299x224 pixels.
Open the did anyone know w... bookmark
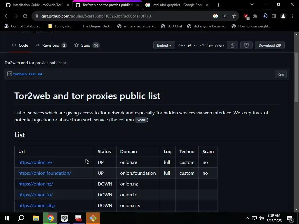[x=207, y=26]
